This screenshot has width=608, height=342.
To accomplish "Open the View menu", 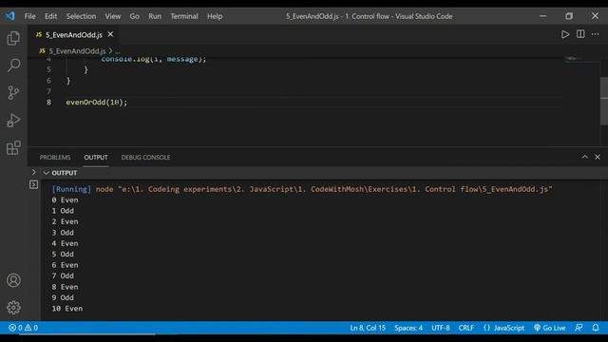I will click(113, 16).
